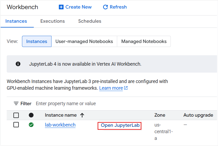Click the Create New button
This screenshot has width=218, height=146.
(75, 7)
